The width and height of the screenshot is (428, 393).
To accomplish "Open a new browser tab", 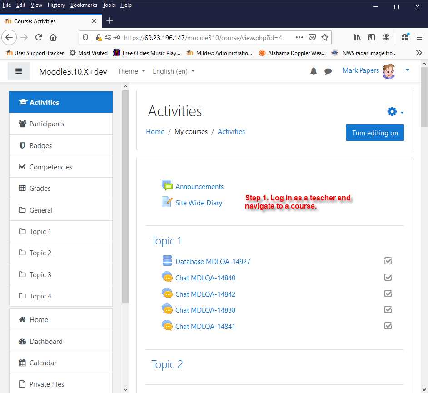I will click(x=109, y=21).
